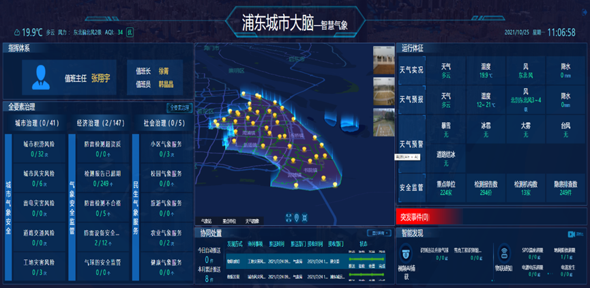The width and height of the screenshot is (590, 288).
Task: Open the 城市积涝风险 card
Action: coord(39,148)
